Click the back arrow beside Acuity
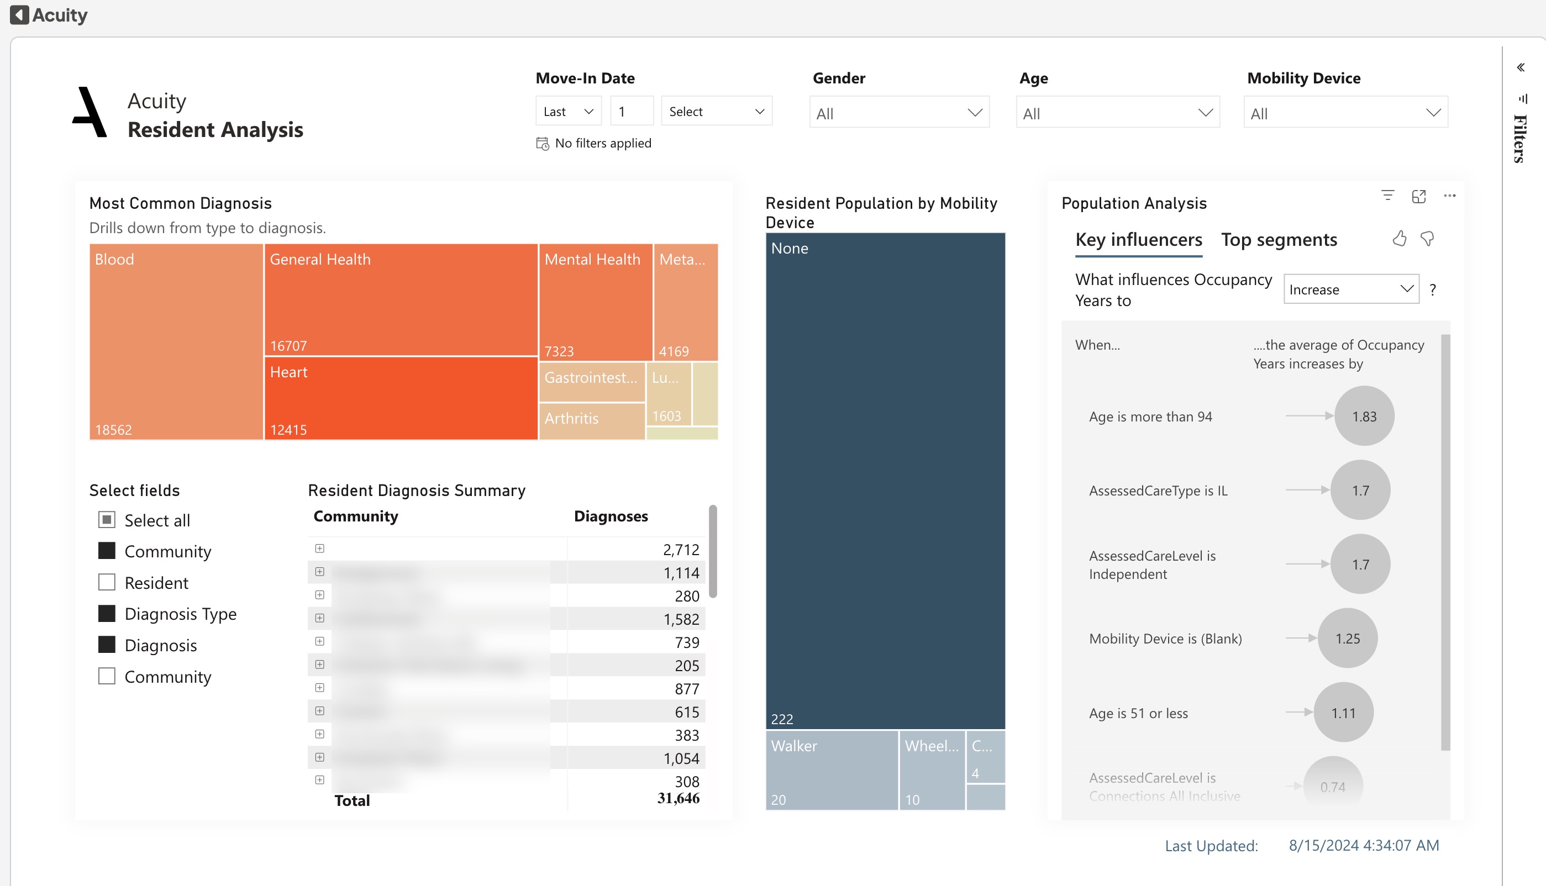 point(19,14)
